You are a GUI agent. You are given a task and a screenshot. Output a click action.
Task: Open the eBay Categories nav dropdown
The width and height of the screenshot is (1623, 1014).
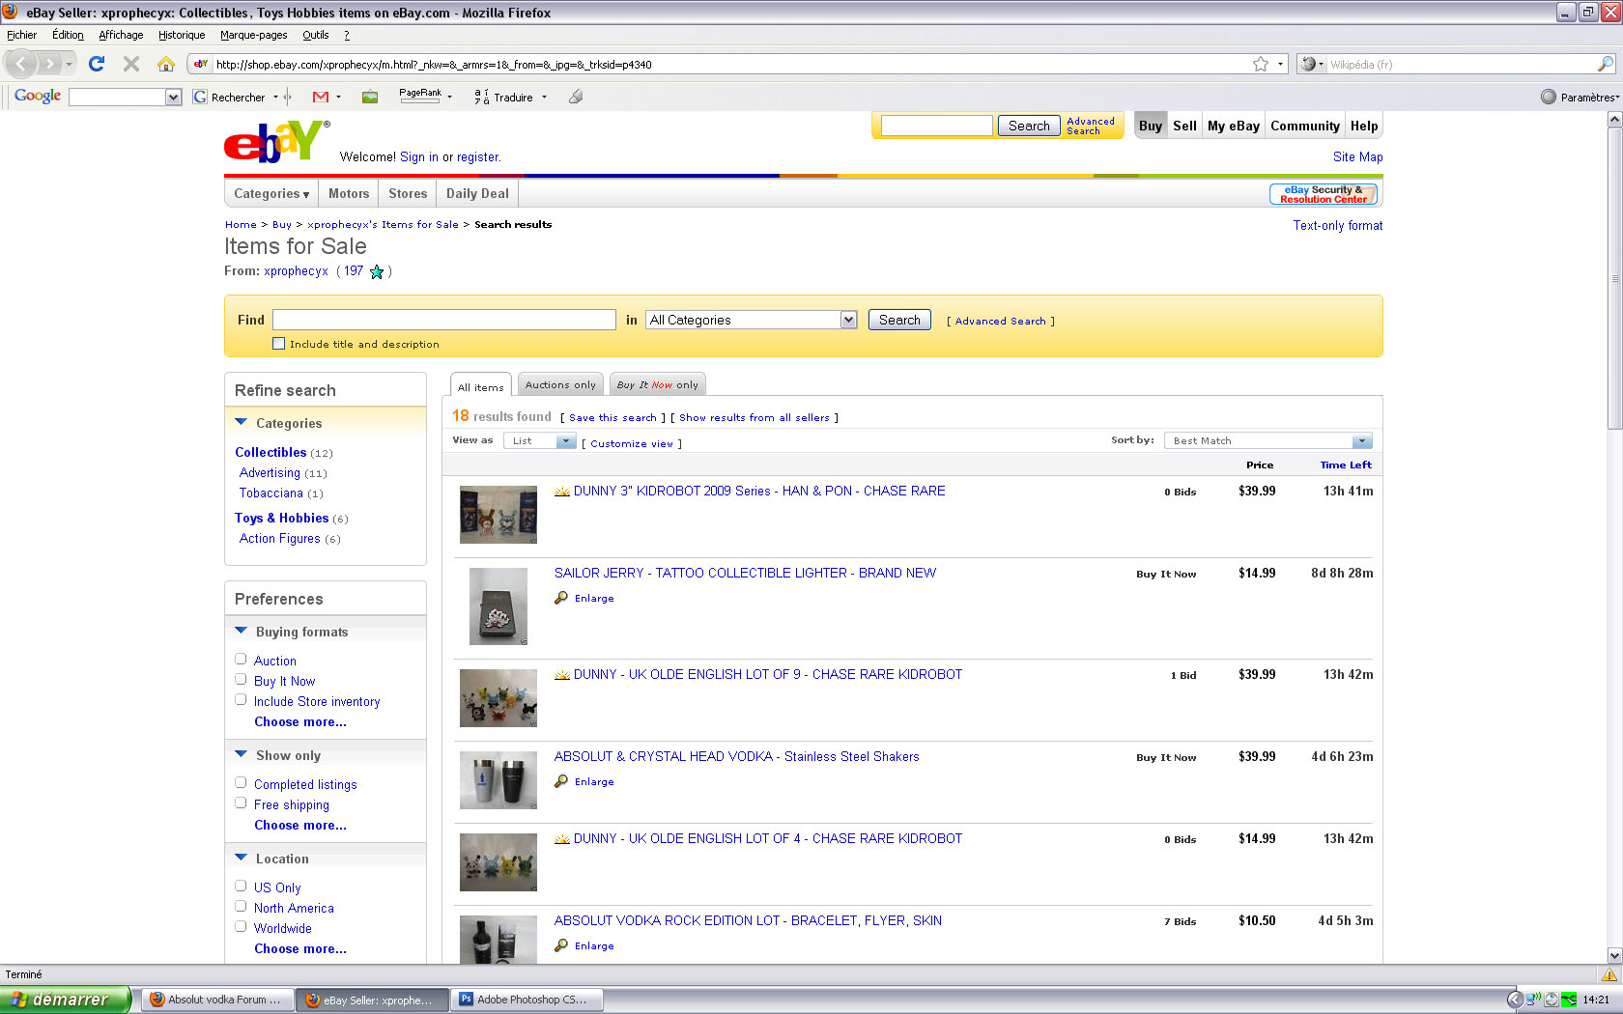point(271,193)
